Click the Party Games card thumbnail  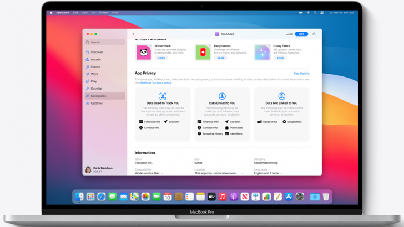pos(203,53)
